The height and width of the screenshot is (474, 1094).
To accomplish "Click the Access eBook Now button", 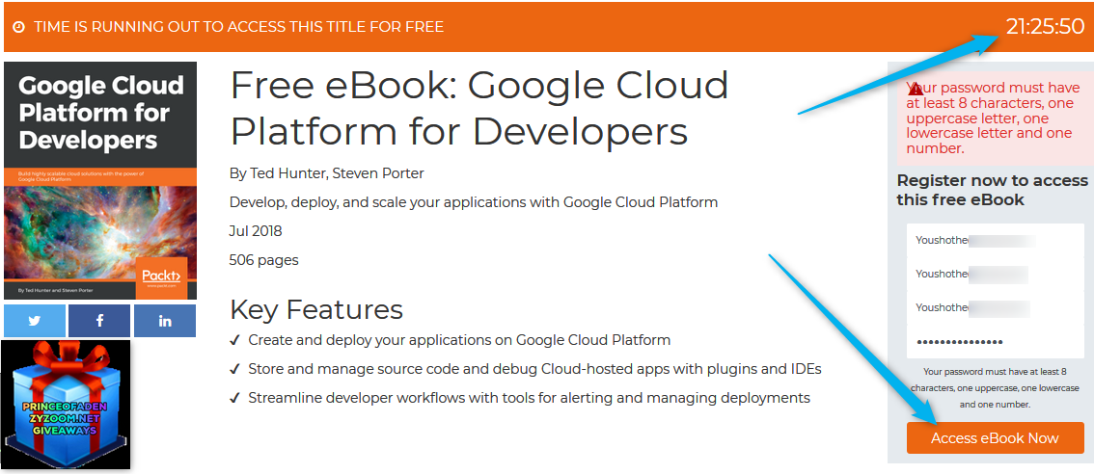I will (x=995, y=437).
